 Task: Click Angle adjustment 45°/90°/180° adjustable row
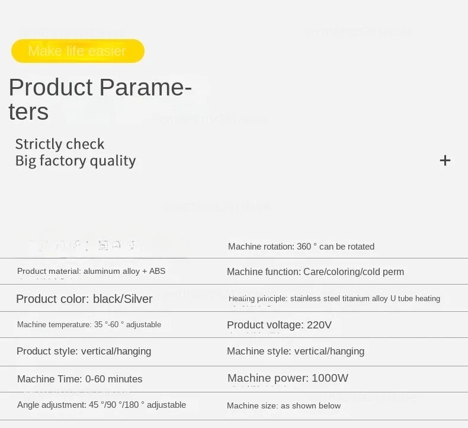101,405
